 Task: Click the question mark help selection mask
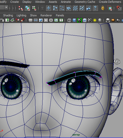pyautogui.click(x=95, y=8)
